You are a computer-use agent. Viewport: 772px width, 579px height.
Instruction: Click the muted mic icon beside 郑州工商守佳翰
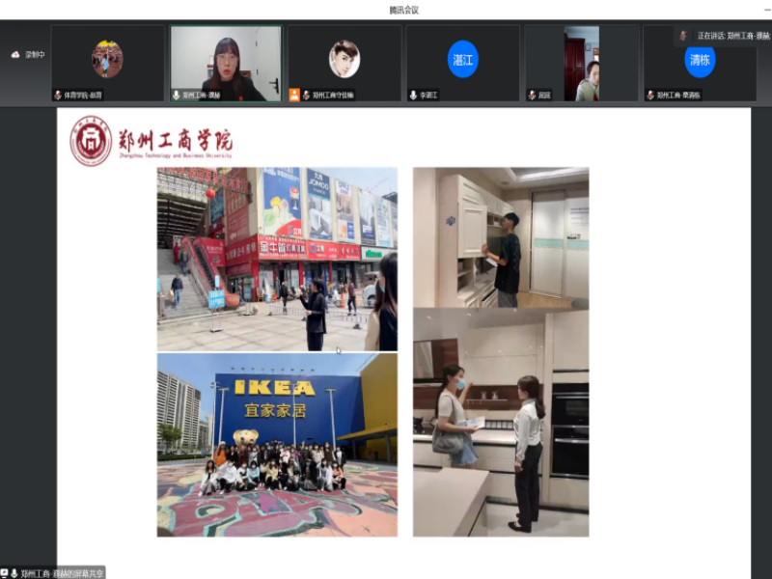coord(306,95)
